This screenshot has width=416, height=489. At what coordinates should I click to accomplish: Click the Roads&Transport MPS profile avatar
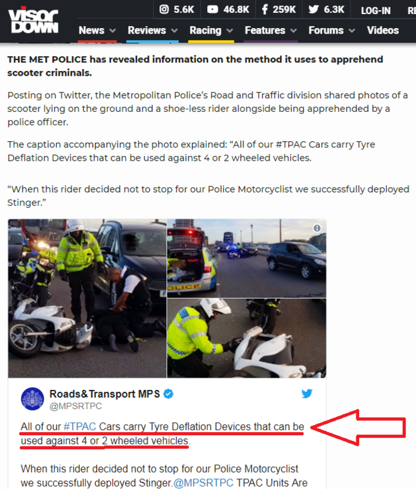pyautogui.click(x=32, y=399)
